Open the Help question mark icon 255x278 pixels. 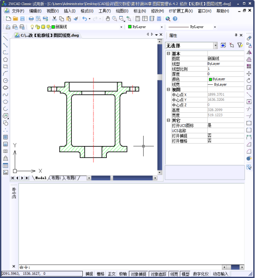(x=175, y=18)
